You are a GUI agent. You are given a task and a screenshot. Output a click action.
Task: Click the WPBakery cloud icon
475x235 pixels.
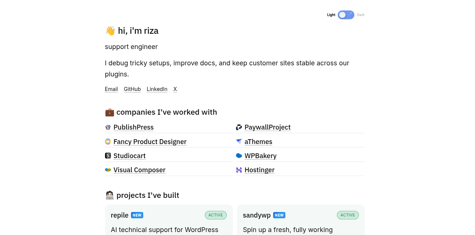click(239, 156)
